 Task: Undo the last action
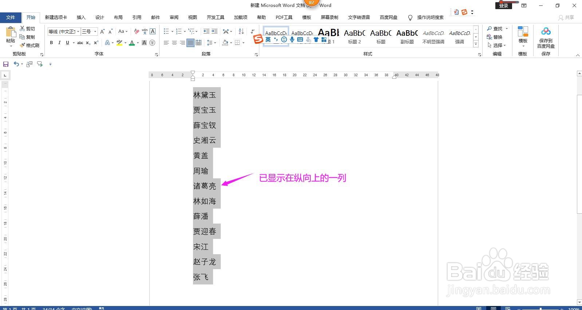point(16,64)
